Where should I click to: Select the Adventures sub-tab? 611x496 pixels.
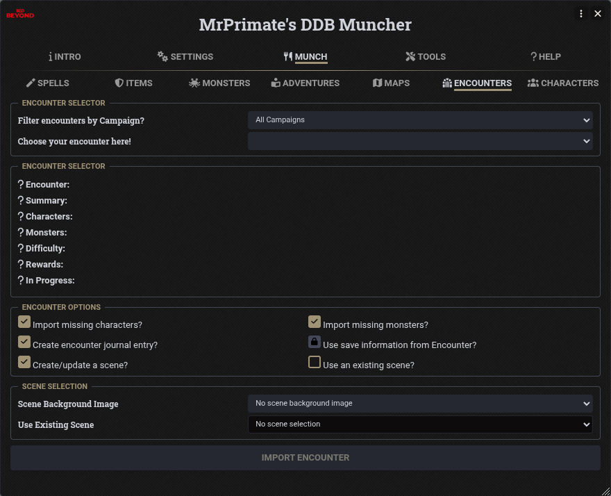305,83
